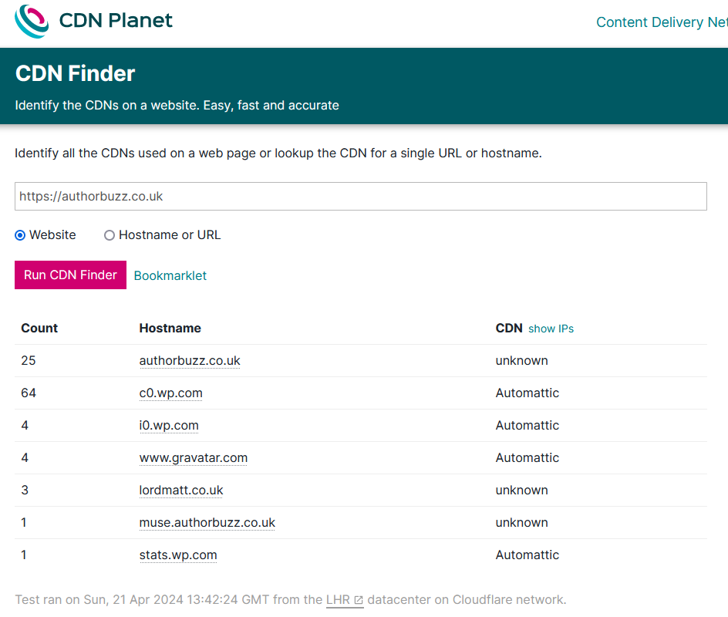Click the stats.wp.com hostname
Viewport: 728px width, 617px height.
pyautogui.click(x=178, y=556)
